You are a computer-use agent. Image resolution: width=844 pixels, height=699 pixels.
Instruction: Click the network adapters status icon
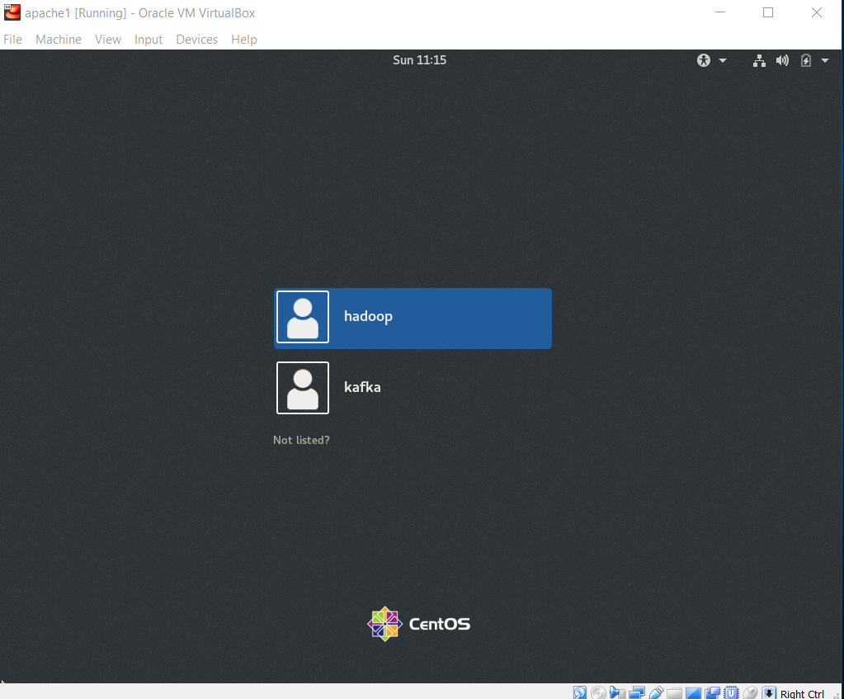pos(637,692)
